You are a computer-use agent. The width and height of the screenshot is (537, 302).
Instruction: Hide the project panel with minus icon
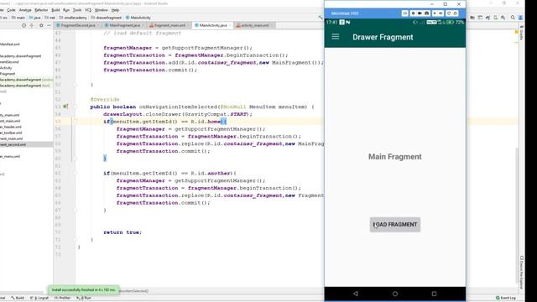(x=49, y=25)
